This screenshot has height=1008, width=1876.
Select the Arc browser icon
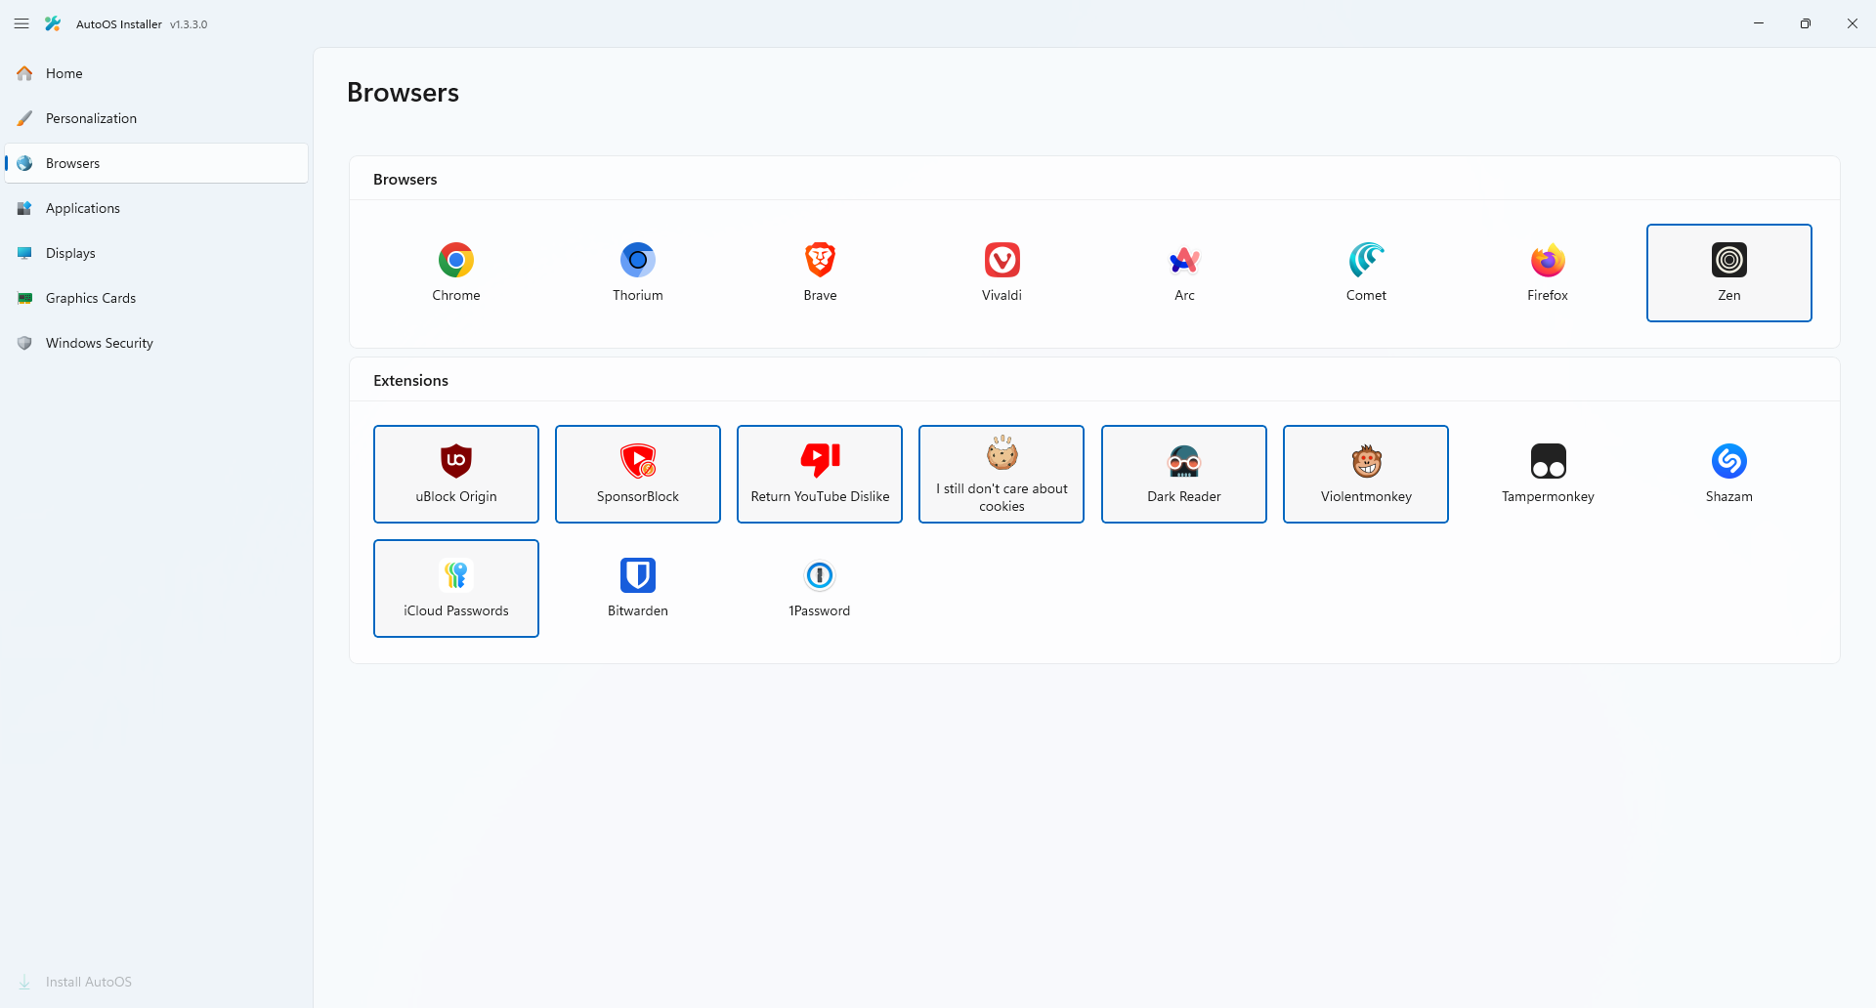(x=1184, y=273)
